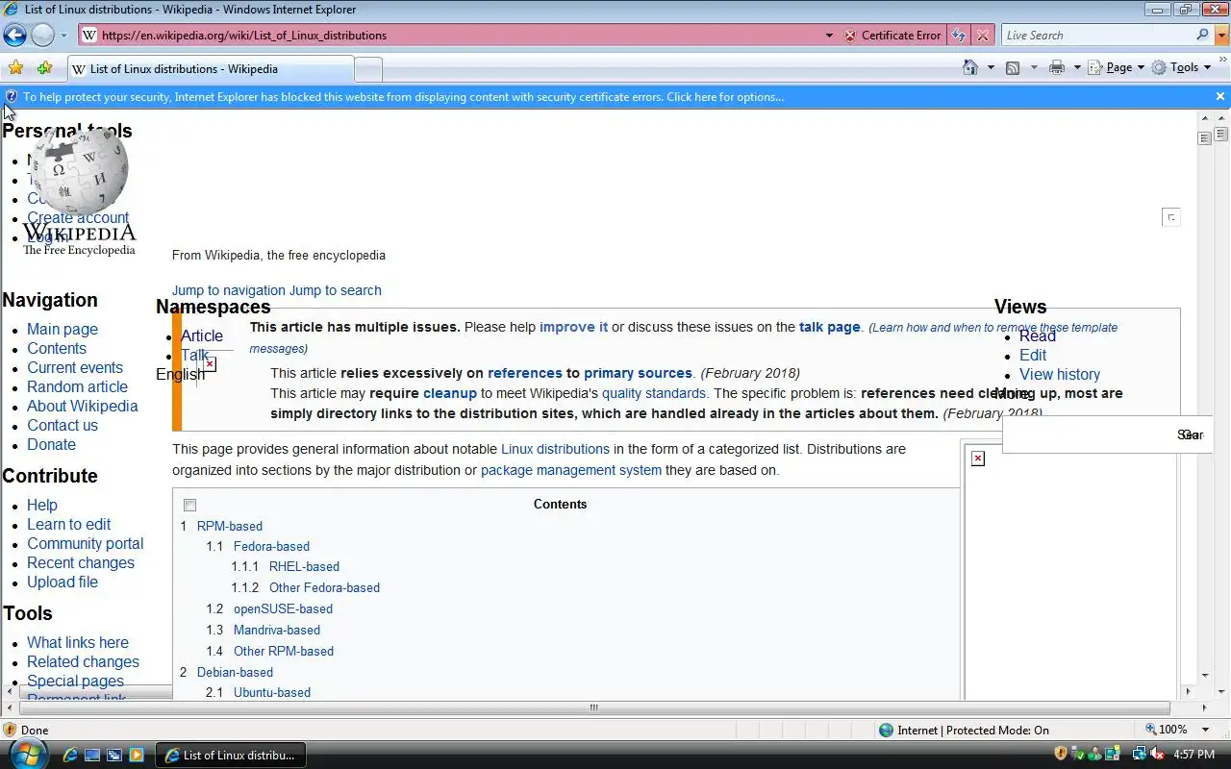Open the zoom level 100% button

pos(1166,730)
